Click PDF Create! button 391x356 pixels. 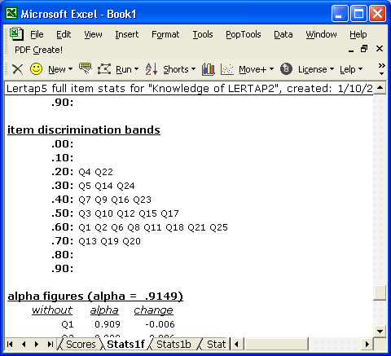tap(38, 50)
